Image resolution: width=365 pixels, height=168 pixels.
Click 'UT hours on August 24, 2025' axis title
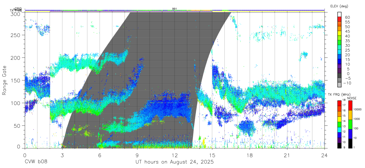pos(174,162)
